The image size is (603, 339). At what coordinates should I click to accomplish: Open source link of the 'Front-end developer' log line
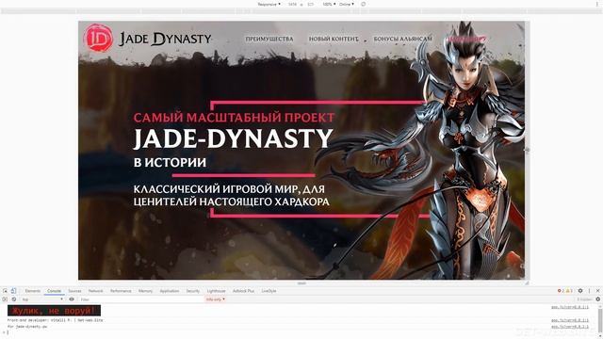click(x=569, y=320)
